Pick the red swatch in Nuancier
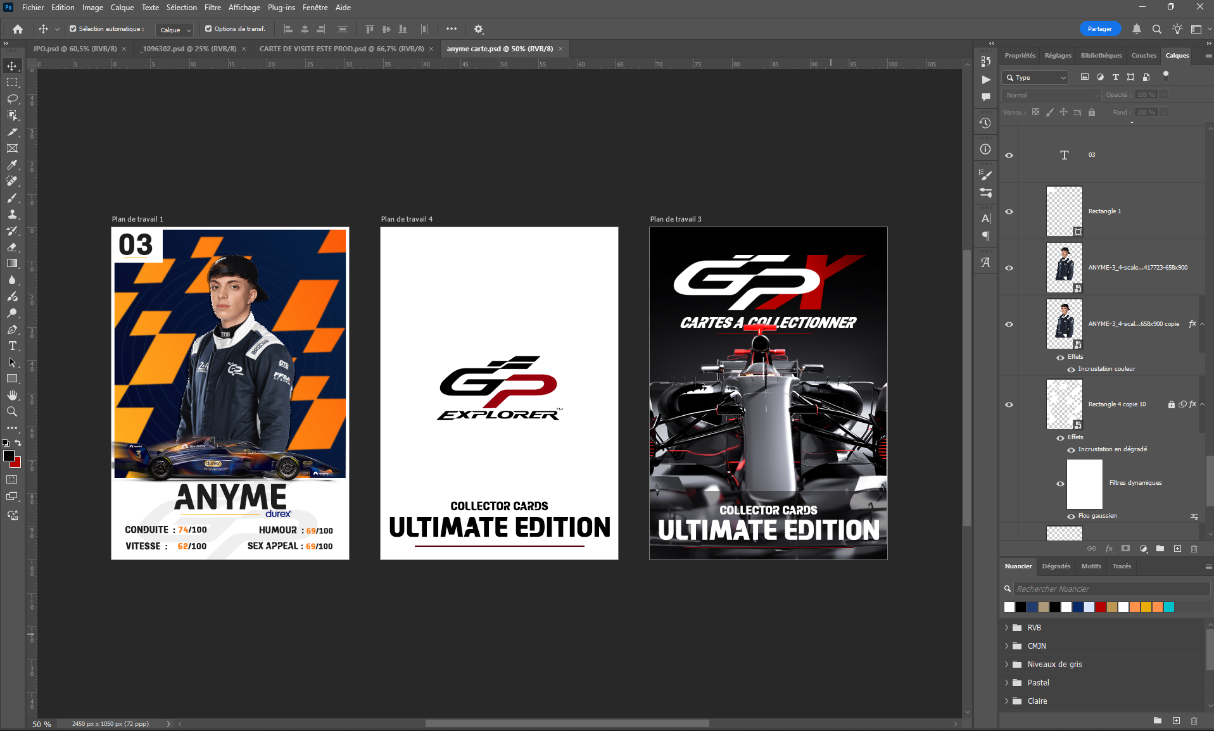Image resolution: width=1214 pixels, height=731 pixels. point(1101,608)
